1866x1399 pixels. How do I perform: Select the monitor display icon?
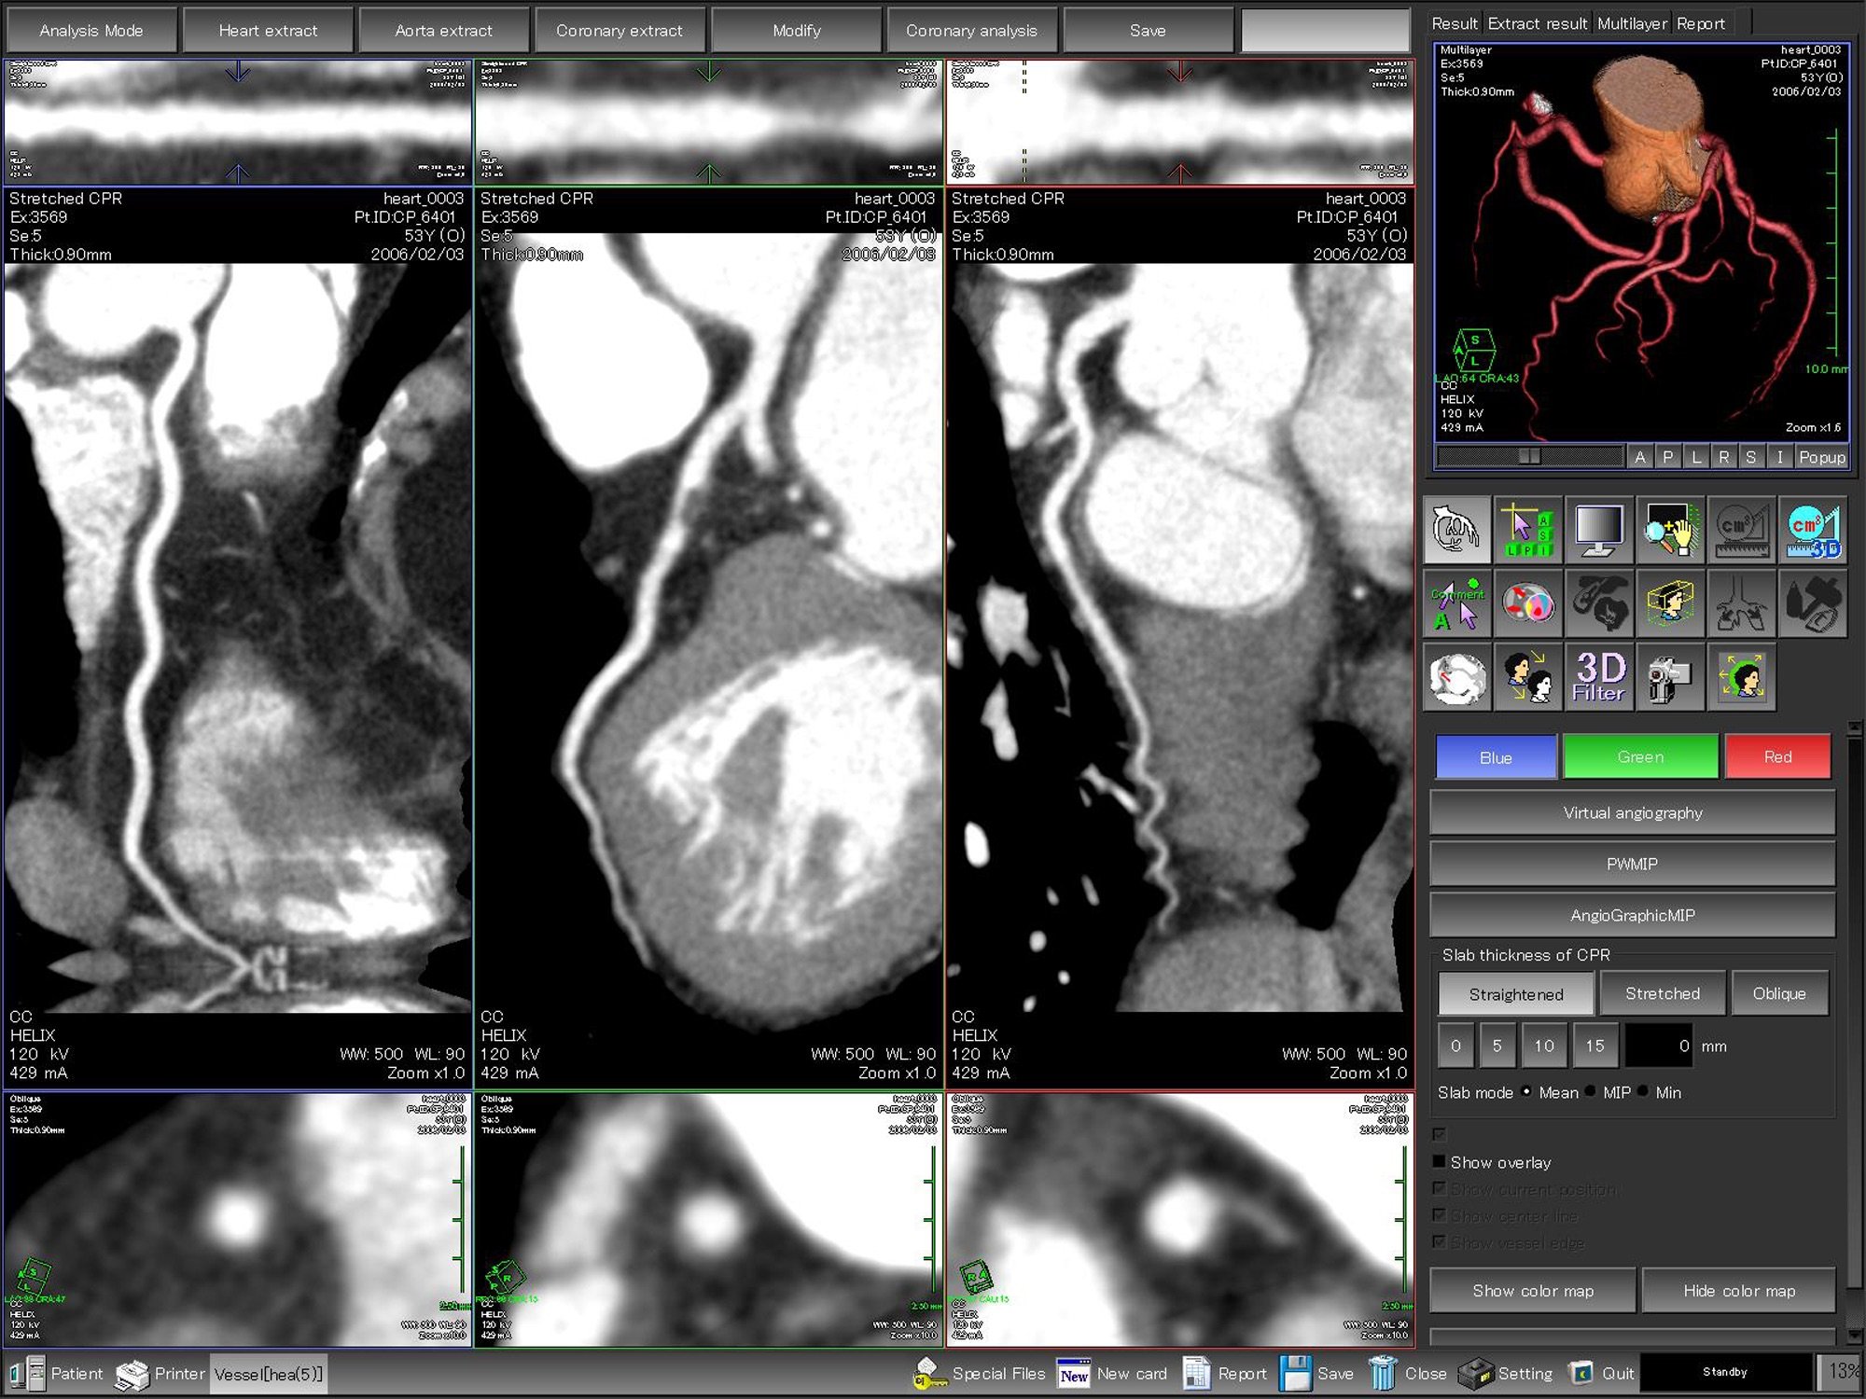(x=1598, y=530)
